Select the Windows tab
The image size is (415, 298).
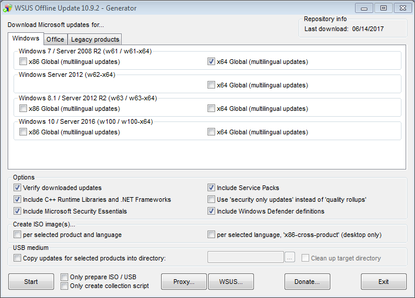click(26, 39)
